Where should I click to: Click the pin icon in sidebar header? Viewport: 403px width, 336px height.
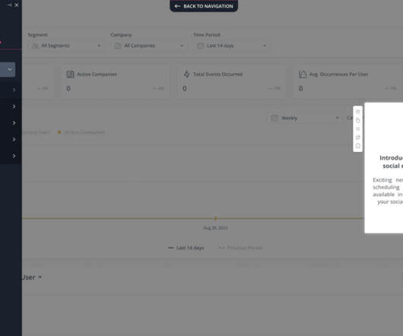pyautogui.click(x=10, y=5)
